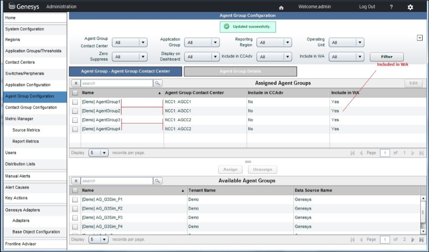Open Contact Group Configuration in sidebar
This screenshot has height=252, width=429.
click(31, 107)
